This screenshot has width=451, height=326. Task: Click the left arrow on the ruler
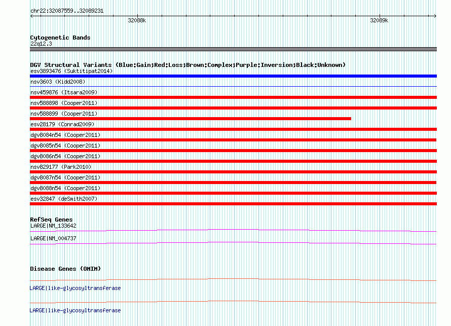coord(31,16)
